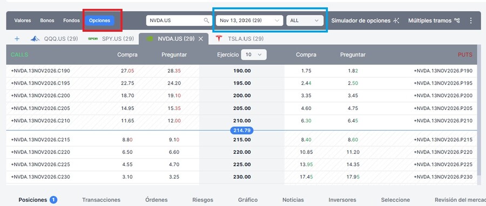This screenshot has width=486, height=206.
Task: Select put contract +NVDA.13NOV2026.P220
Action: [x=443, y=152]
